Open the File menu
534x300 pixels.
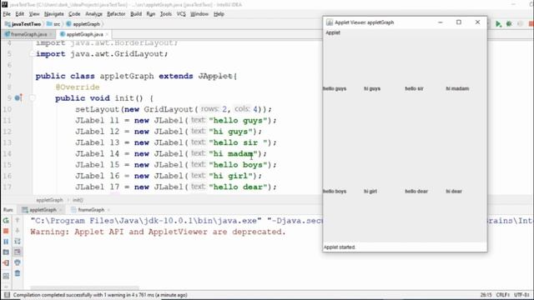(x=7, y=14)
